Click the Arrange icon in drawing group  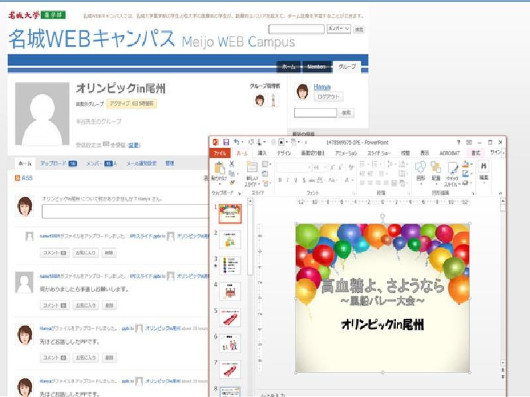436,167
